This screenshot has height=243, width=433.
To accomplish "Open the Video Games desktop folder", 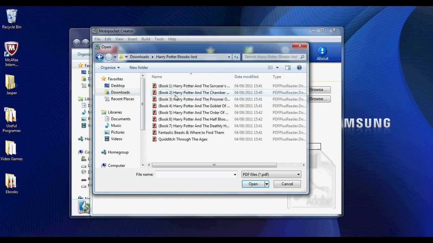I will pos(12,151).
